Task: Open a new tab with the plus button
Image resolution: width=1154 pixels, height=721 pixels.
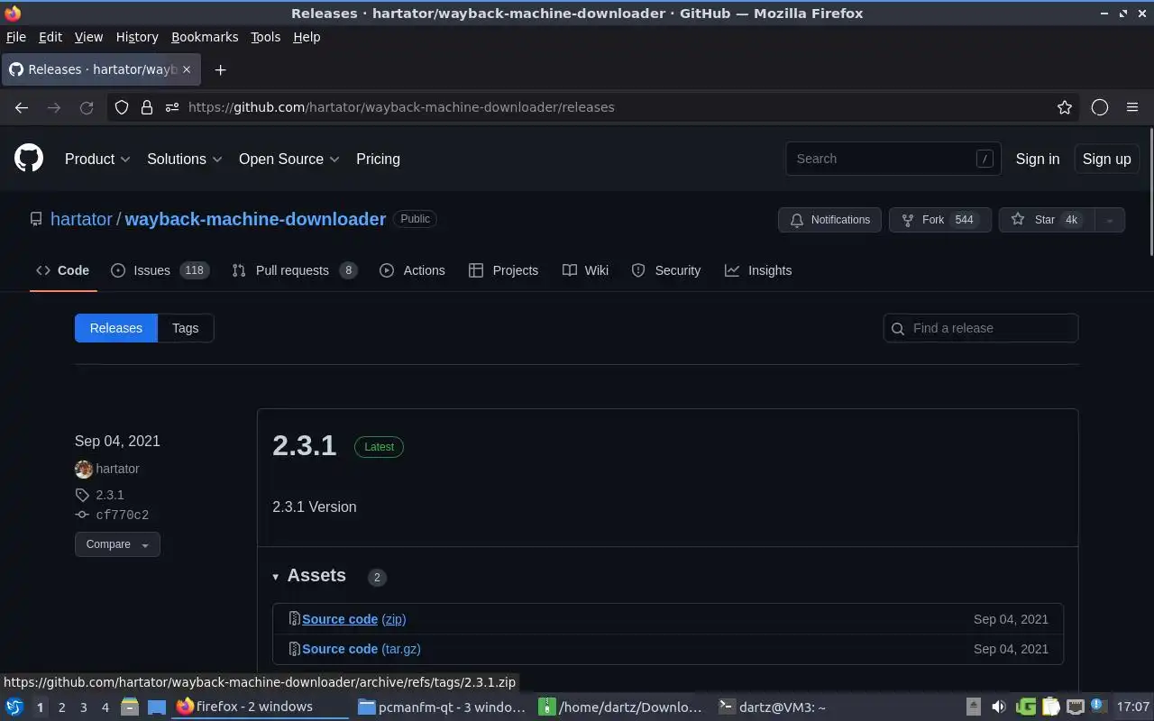Action: 220,69
